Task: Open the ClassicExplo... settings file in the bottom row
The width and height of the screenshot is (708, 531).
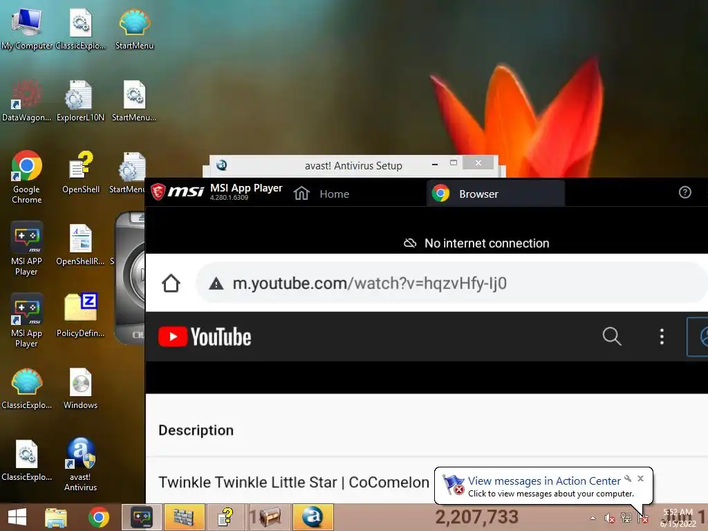Action: (x=27, y=460)
